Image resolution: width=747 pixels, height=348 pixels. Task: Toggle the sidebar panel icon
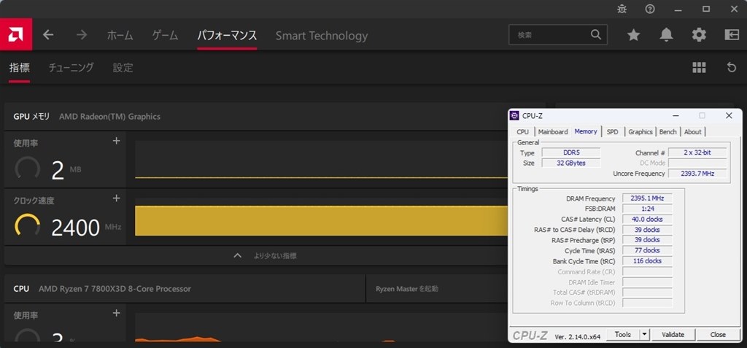[x=731, y=34]
